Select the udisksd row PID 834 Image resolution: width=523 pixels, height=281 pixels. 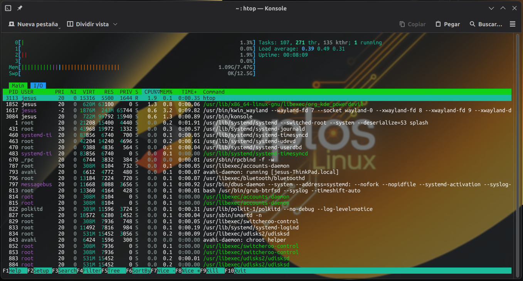pyautogui.click(x=257, y=234)
